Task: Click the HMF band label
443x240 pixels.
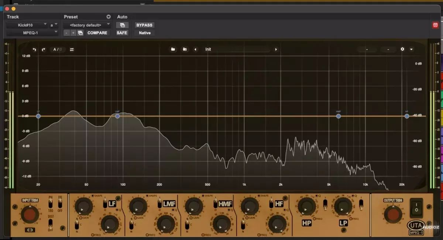Action: pos(226,203)
